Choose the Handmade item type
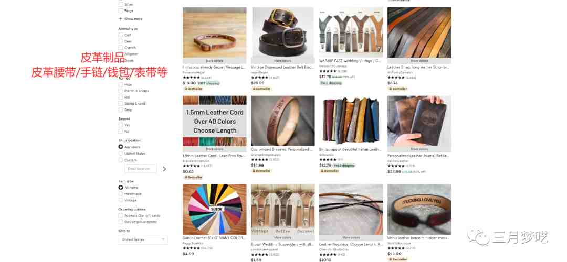Viewport: 567px width, 262px height. pos(121,194)
